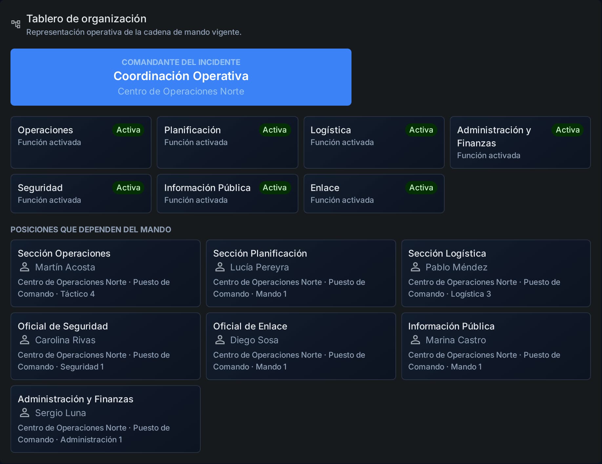Click the name Diego Sosa

coord(254,340)
